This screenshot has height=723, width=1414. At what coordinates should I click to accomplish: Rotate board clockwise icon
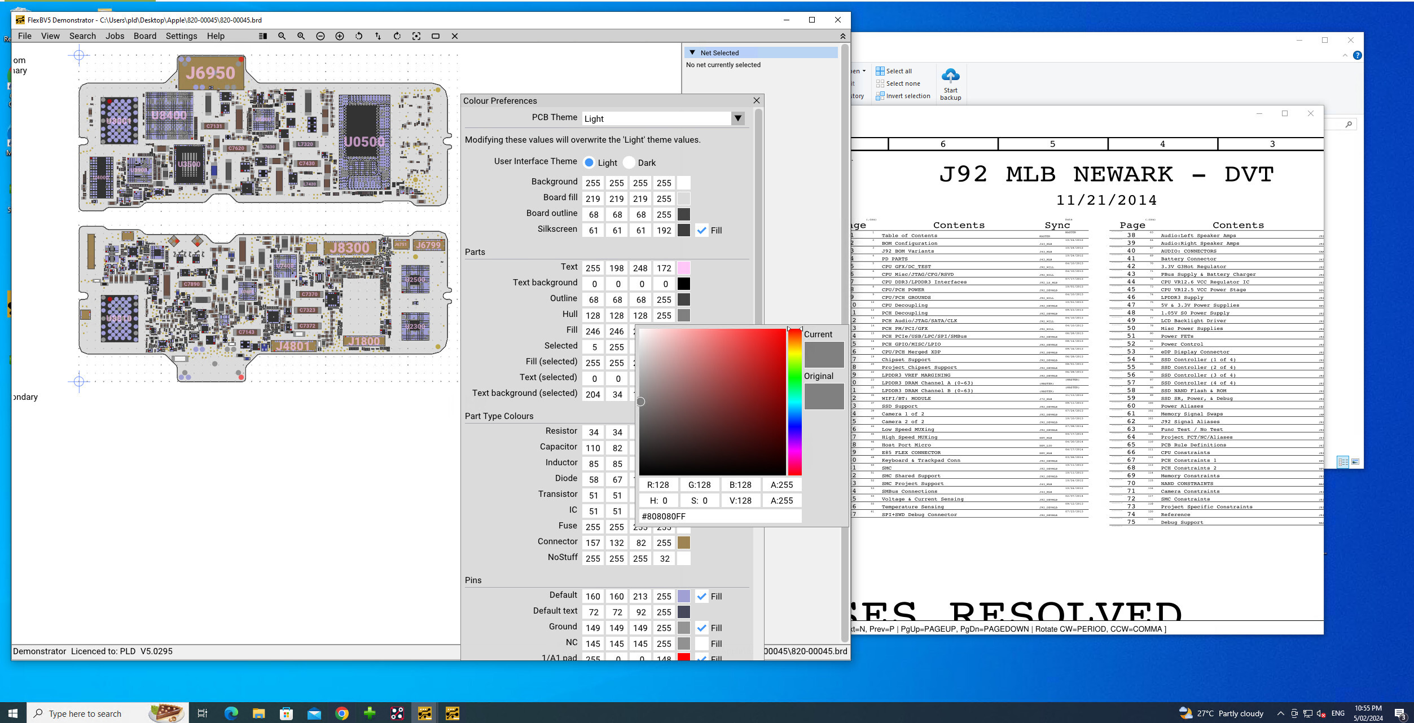coord(397,36)
